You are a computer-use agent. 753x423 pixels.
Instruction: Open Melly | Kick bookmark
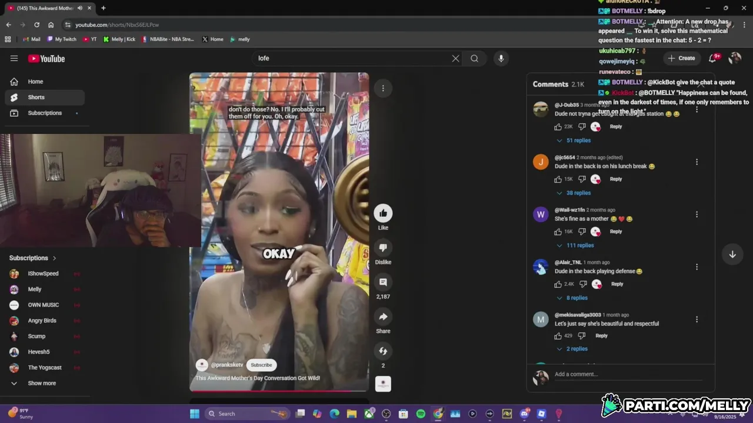point(119,39)
